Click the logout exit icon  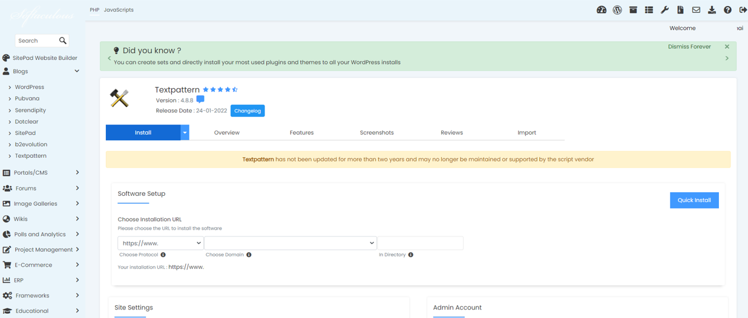pyautogui.click(x=743, y=10)
